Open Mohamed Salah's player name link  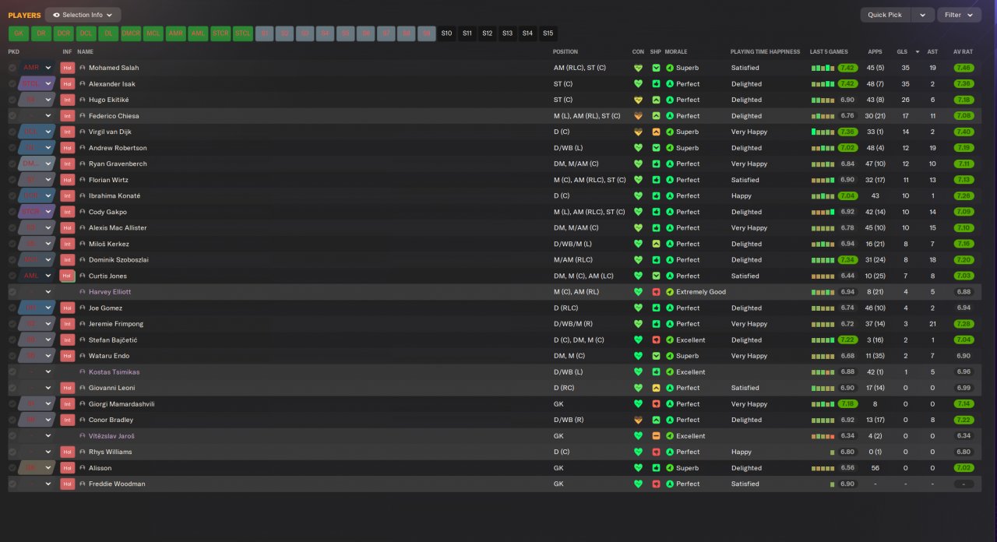pos(114,68)
